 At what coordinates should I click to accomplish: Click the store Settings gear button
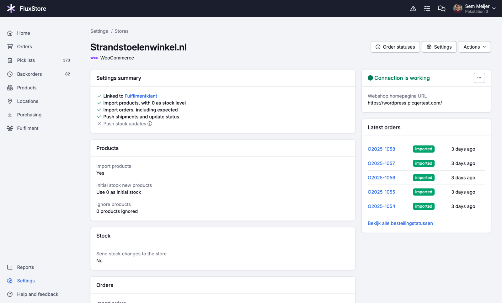pyautogui.click(x=439, y=47)
